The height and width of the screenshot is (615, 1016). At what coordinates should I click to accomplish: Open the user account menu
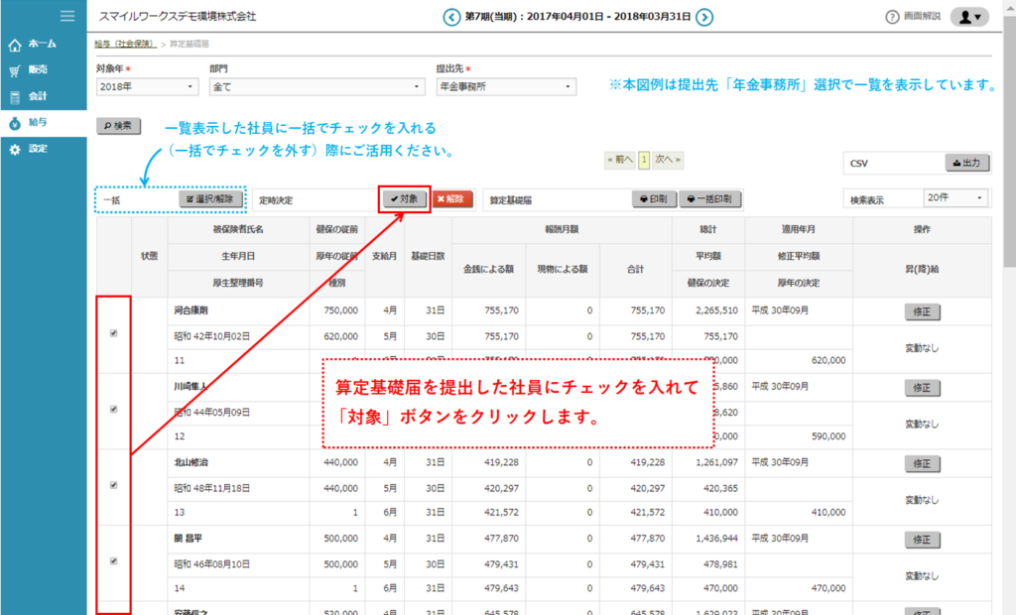tap(969, 17)
